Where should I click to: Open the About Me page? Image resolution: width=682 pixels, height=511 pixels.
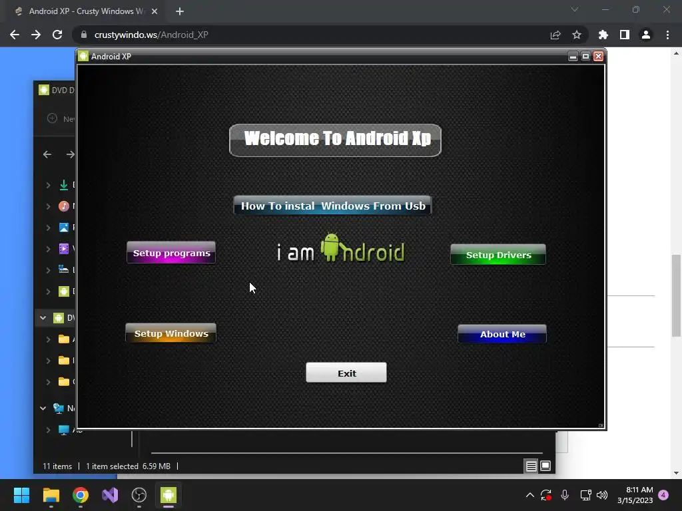tap(502, 334)
